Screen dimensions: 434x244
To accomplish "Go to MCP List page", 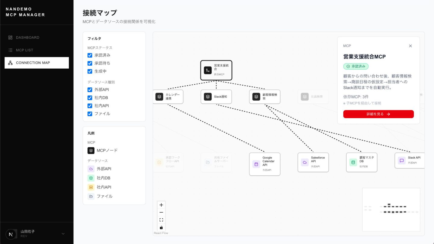I will [25, 50].
